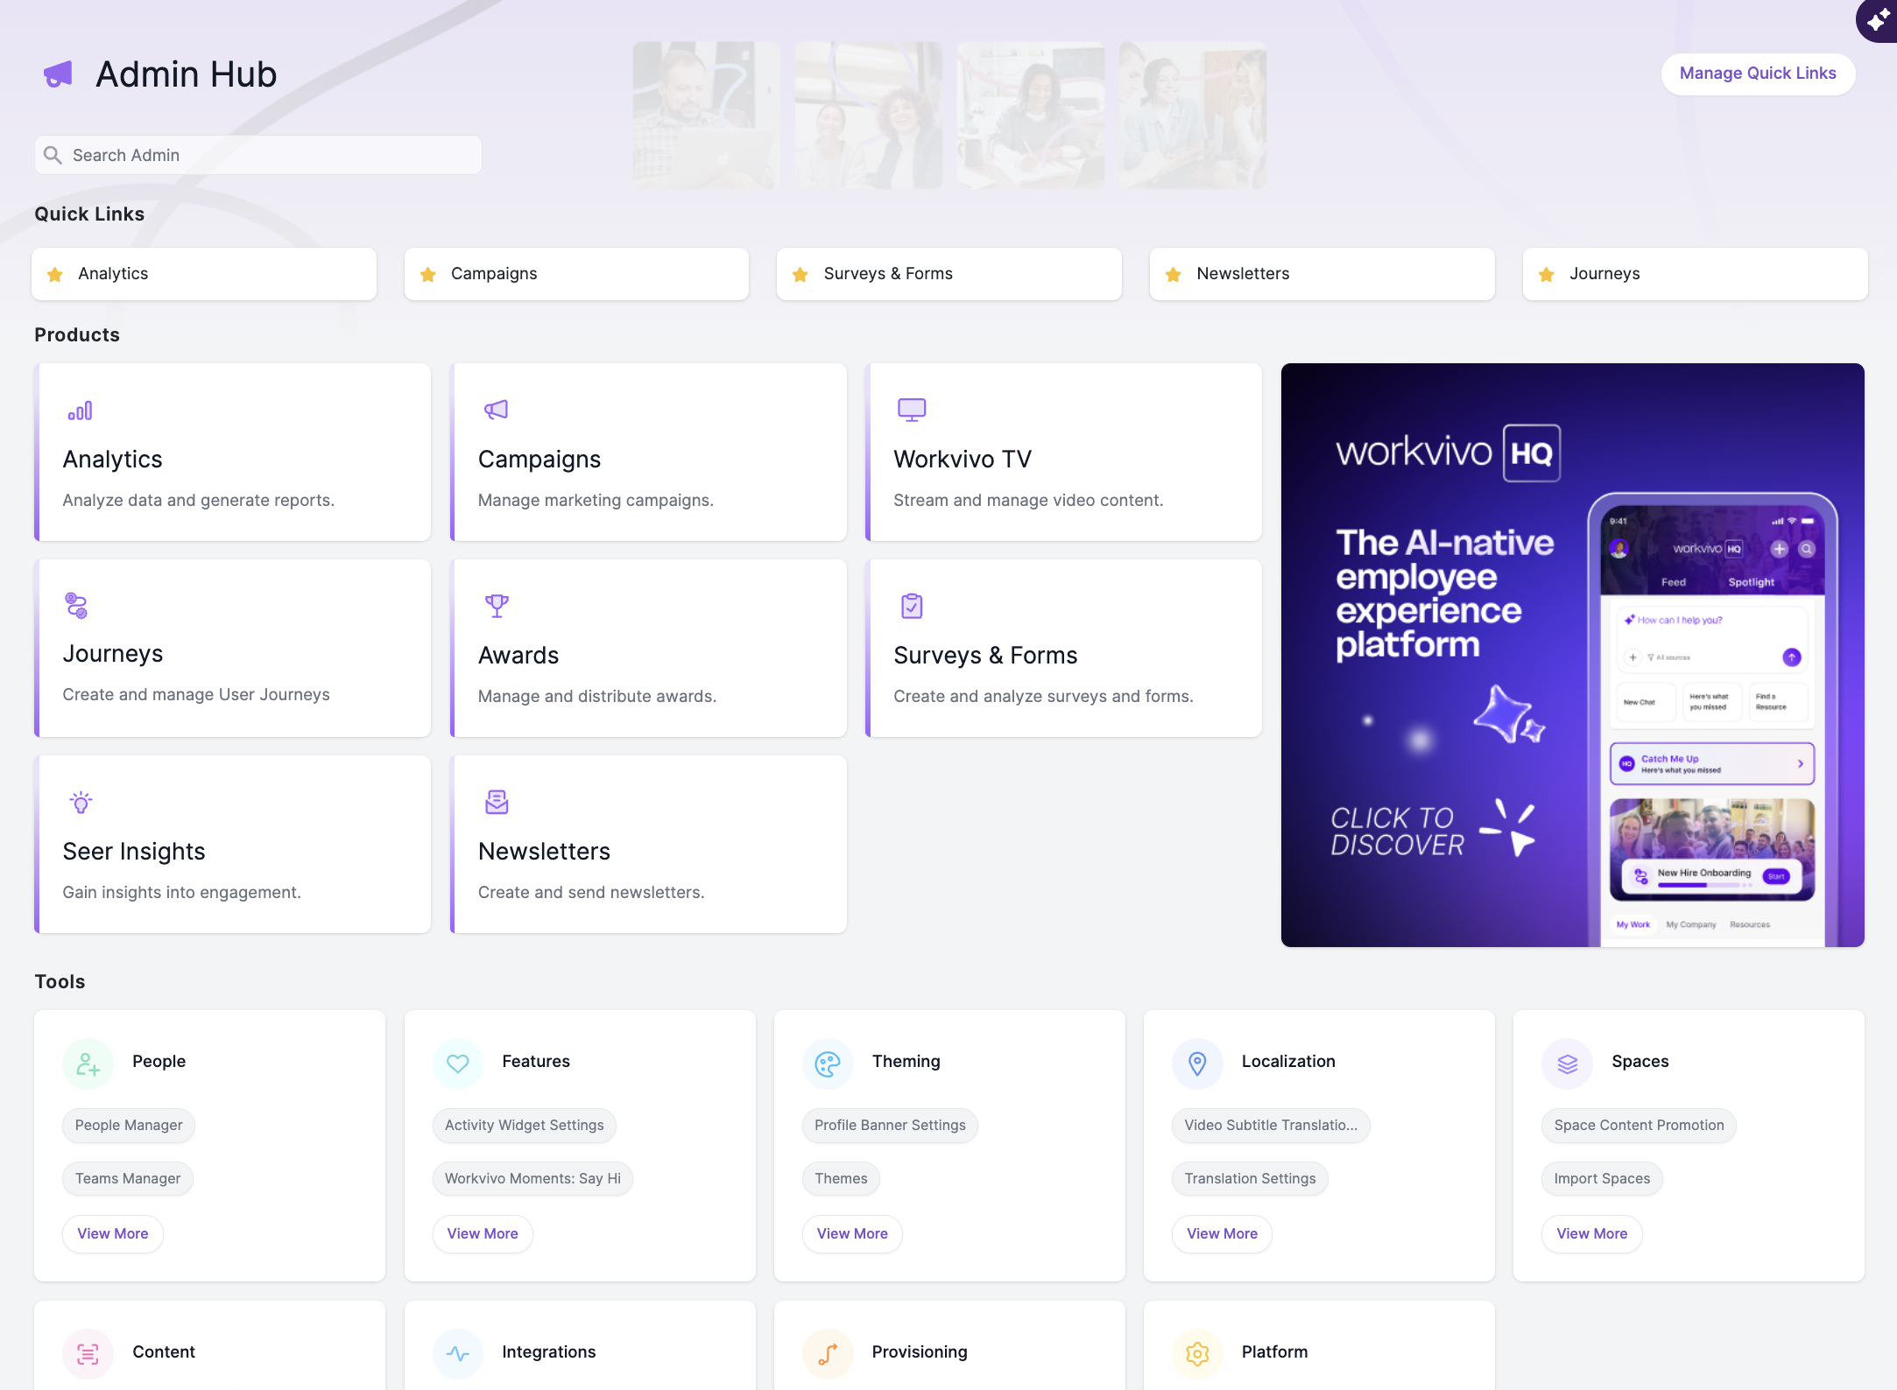Click the Platform gear icon

[x=1197, y=1354]
